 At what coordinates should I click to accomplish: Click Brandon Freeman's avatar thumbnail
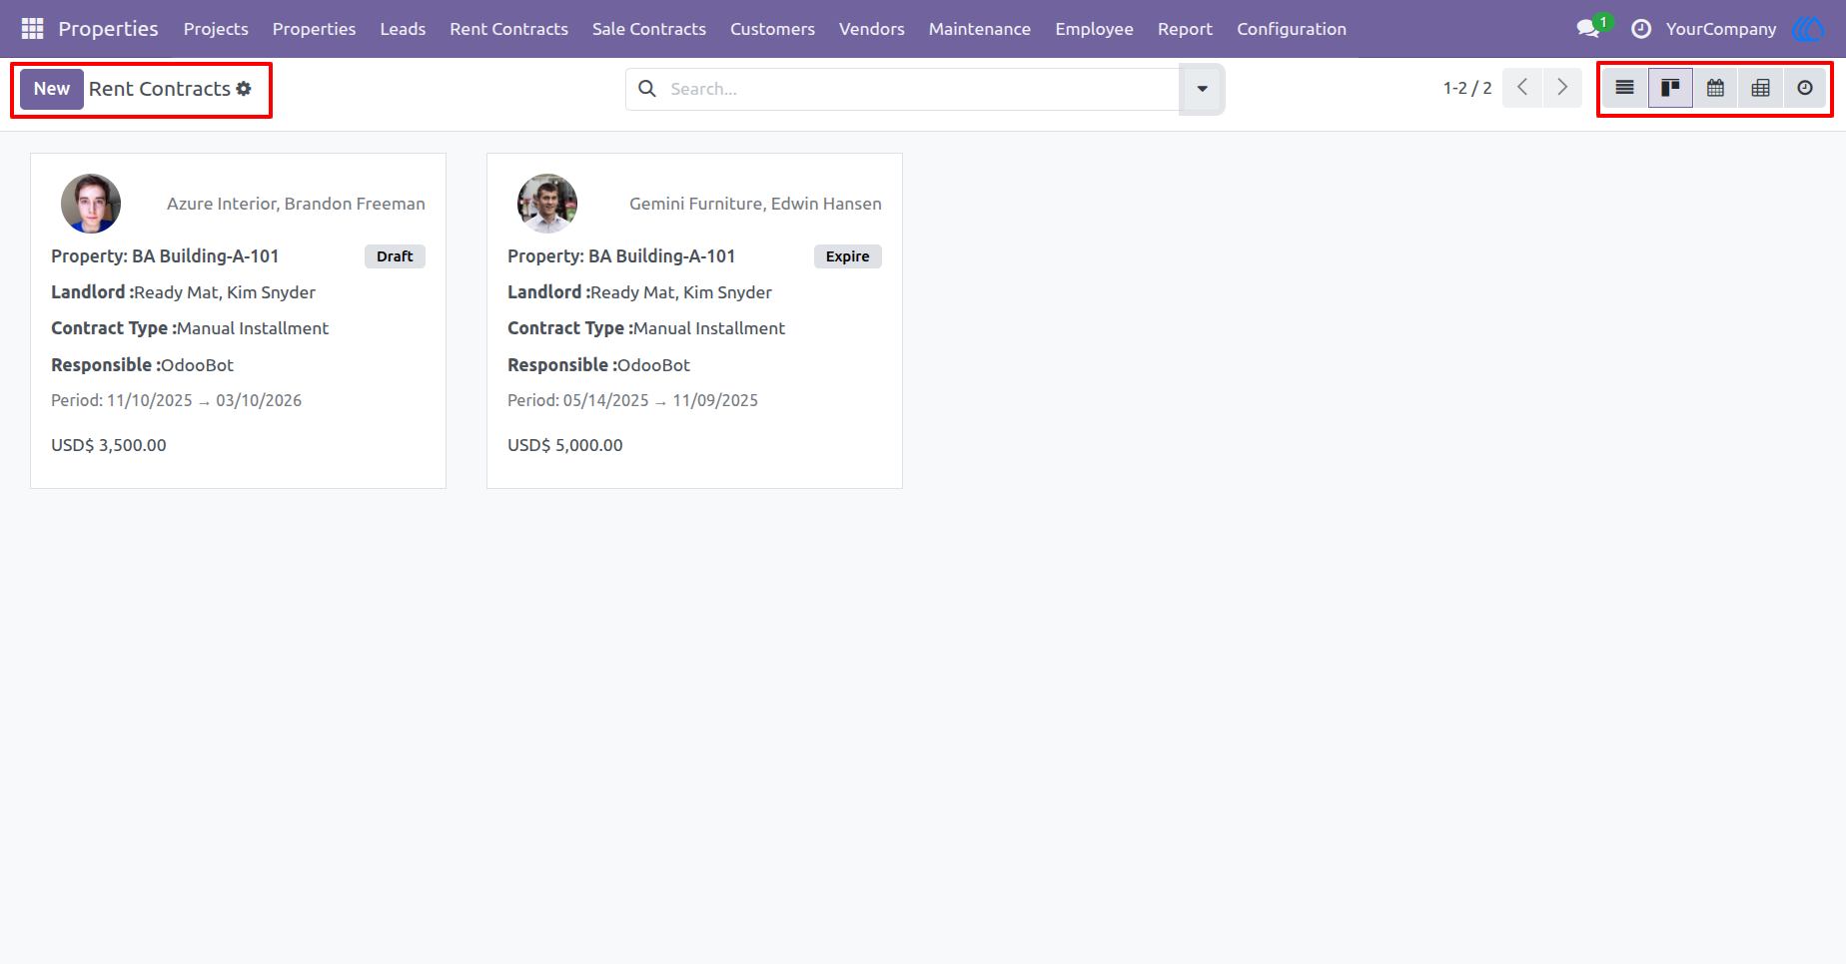pos(91,204)
